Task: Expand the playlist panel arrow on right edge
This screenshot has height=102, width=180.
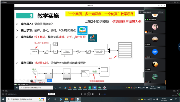Action: coord(179,46)
